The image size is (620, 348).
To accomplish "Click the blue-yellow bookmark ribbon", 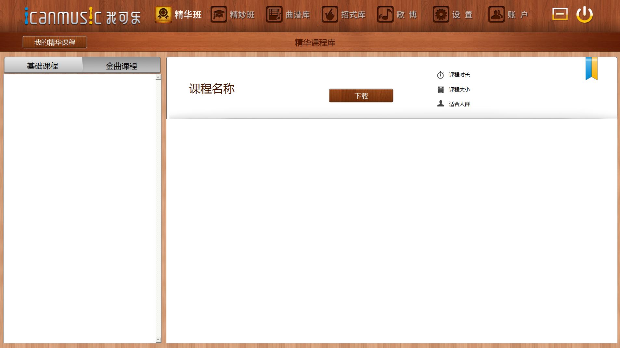I will point(591,68).
